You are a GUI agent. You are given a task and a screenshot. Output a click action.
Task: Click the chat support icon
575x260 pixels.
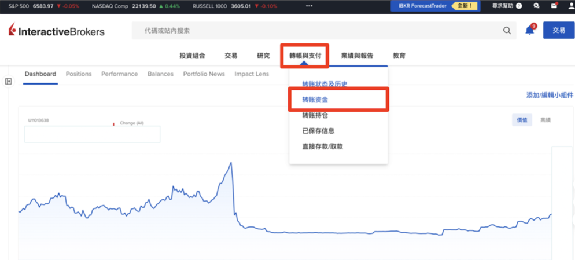pos(536,6)
